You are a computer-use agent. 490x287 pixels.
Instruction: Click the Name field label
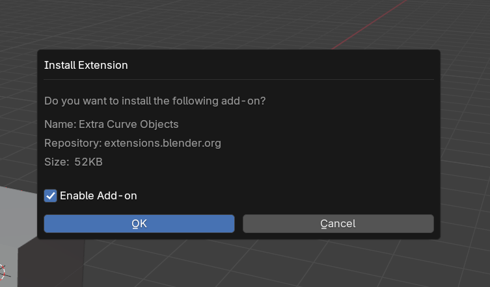pos(60,124)
